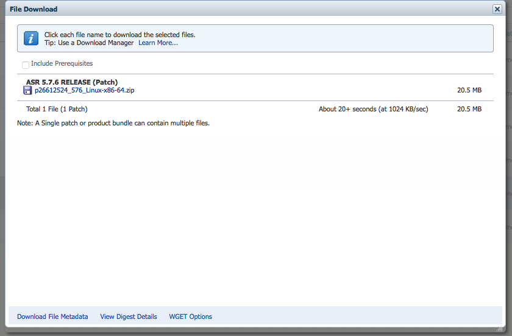Image resolution: width=512 pixels, height=336 pixels.
Task: Open WGET Options
Action: click(191, 317)
